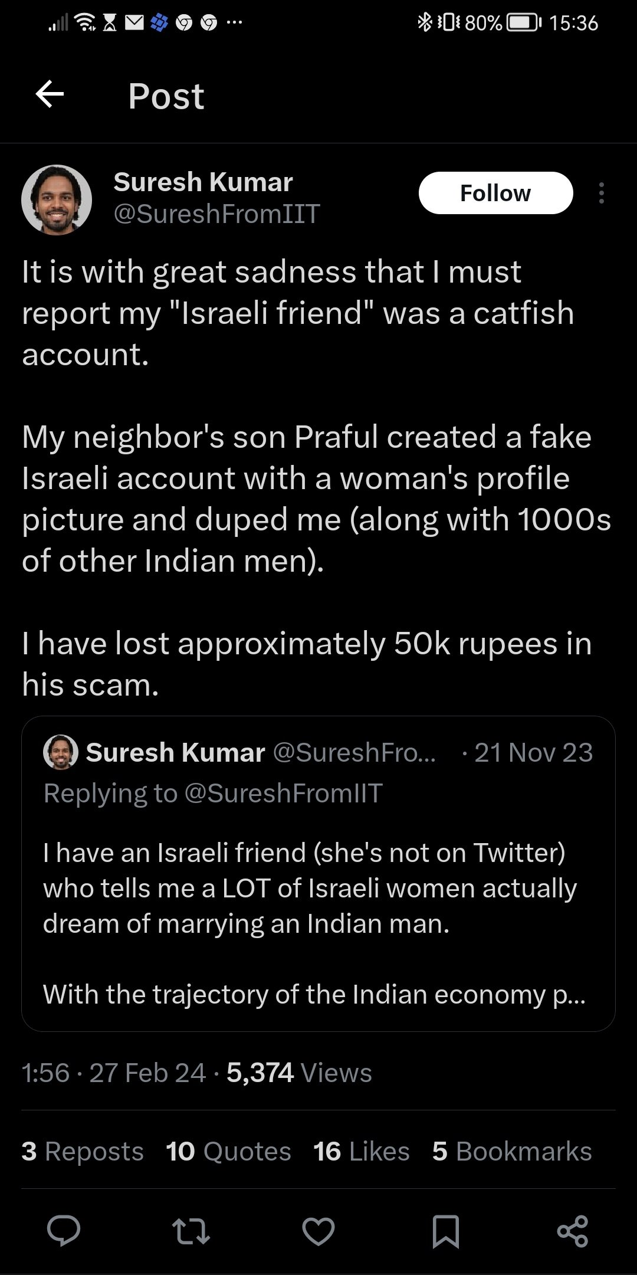Open Suresh Kumar's profile picture
This screenshot has width=637, height=1275.
[x=57, y=199]
